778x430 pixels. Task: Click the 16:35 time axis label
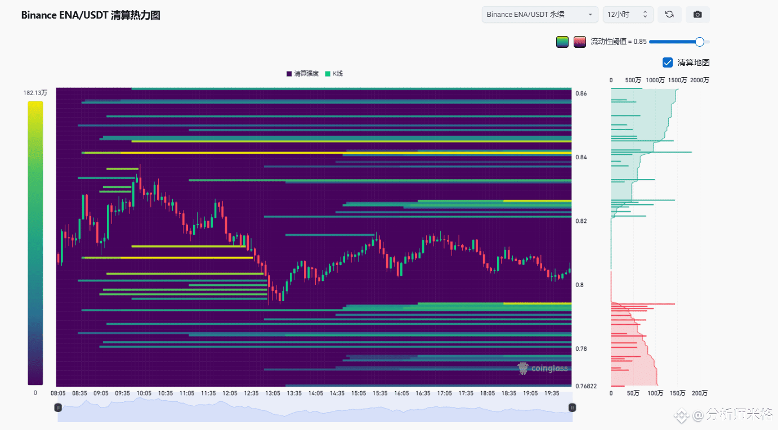click(423, 393)
